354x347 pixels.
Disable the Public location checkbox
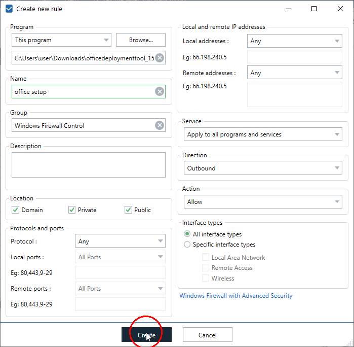129,210
